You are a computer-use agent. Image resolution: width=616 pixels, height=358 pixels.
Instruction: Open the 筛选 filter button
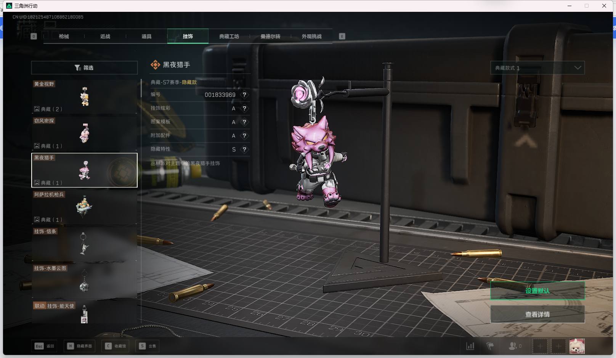(84, 67)
